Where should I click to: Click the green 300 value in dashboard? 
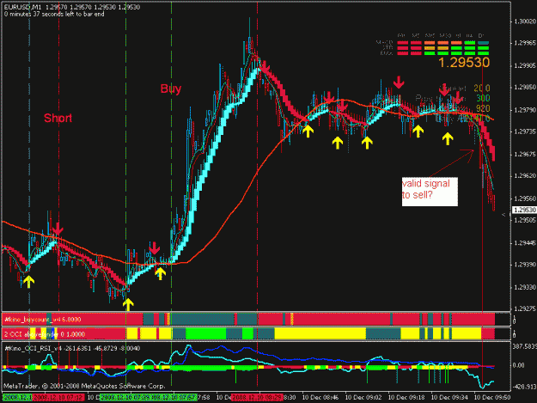coord(483,98)
